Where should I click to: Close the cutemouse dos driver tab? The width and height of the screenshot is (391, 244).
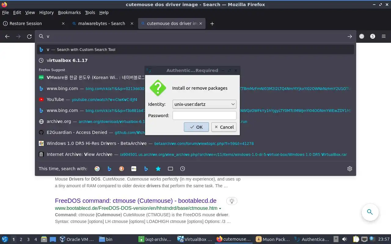click(201, 23)
